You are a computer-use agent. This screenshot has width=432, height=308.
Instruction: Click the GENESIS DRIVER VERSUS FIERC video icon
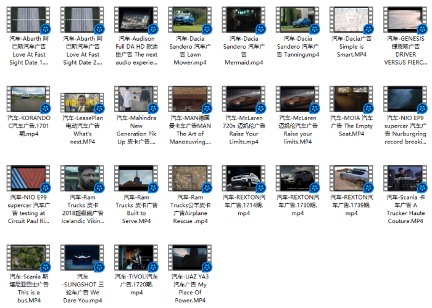[405, 20]
